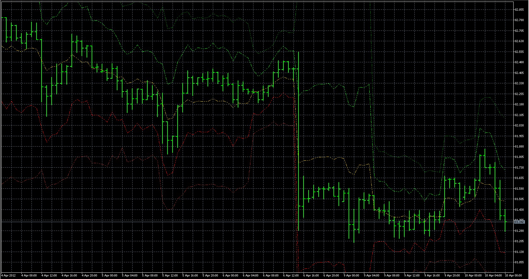Select 6 Apr 00:00 on the time scale
529x279 pixels.
(x=230, y=276)
